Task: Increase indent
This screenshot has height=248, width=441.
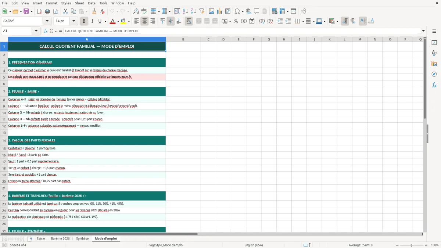Action: [280, 21]
